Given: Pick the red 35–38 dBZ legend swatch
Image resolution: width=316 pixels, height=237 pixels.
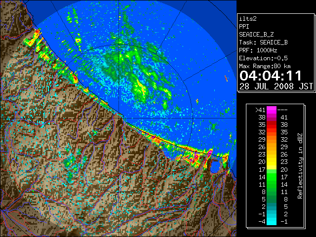Looking at the screenshot, I should 272,125.
